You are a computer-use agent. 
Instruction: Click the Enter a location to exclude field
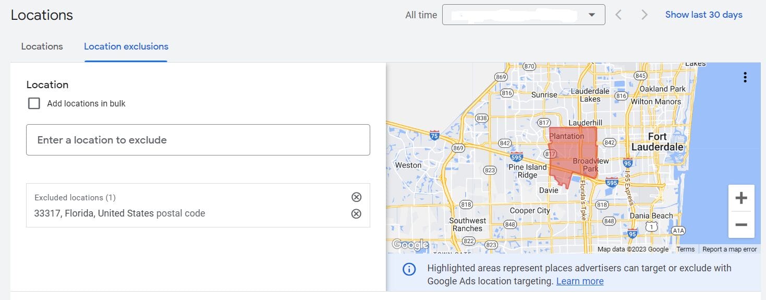coord(198,140)
